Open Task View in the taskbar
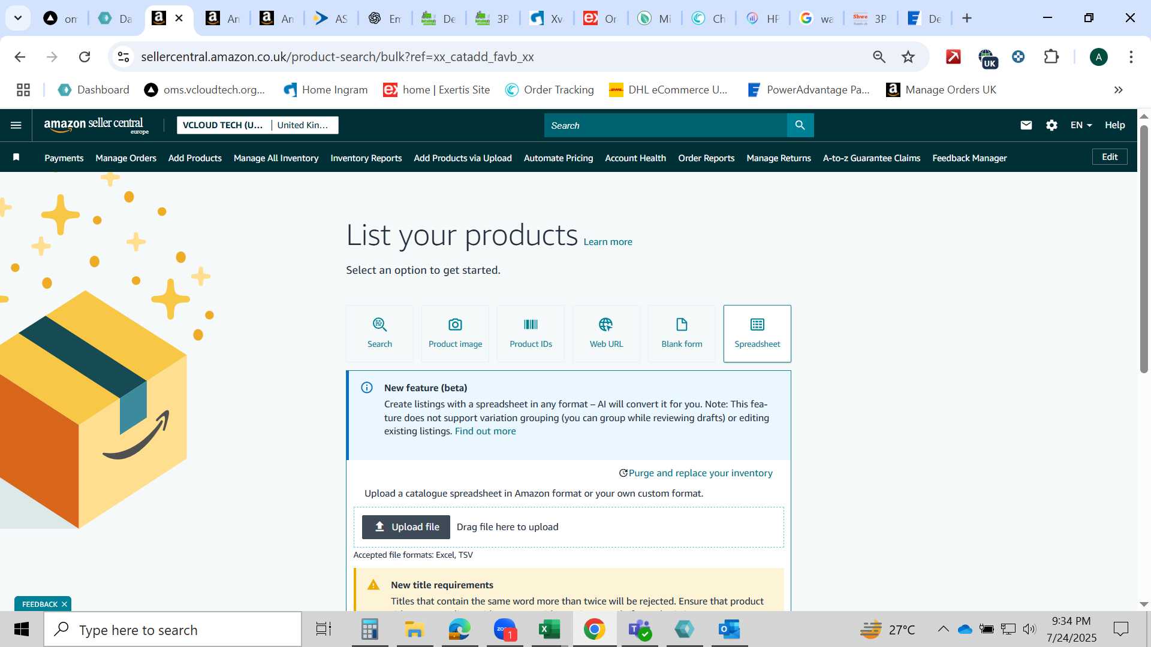The image size is (1151, 647). coord(324,630)
